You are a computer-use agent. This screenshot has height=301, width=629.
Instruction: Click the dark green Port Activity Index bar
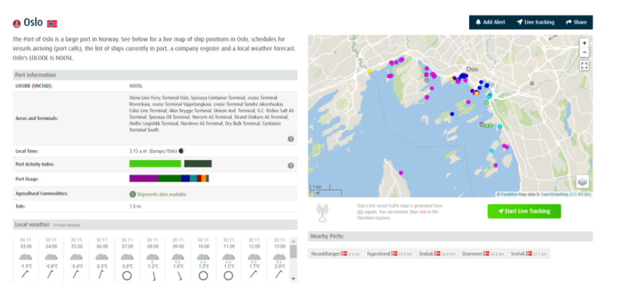[198, 164]
